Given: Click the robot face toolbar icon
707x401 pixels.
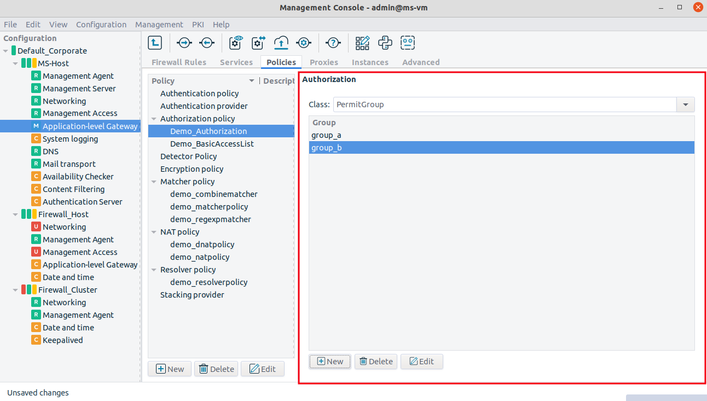Looking at the screenshot, I should coord(408,42).
